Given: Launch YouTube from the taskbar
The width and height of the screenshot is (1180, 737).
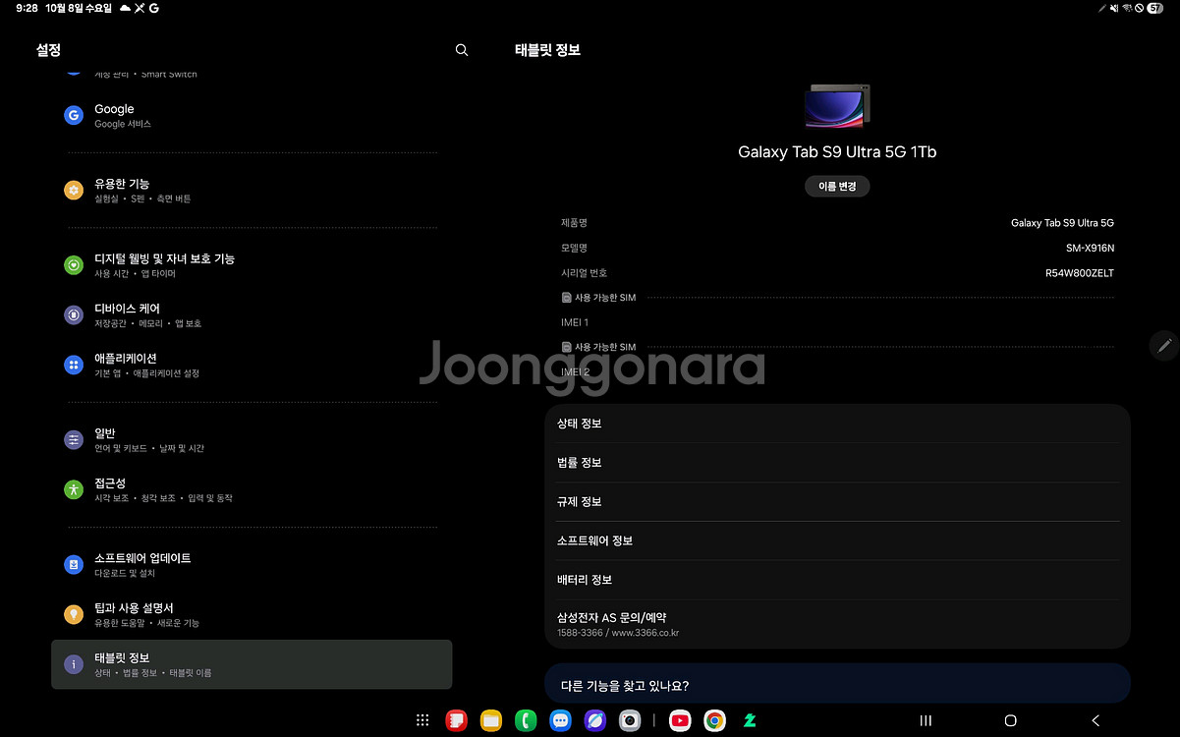Looking at the screenshot, I should pyautogui.click(x=679, y=720).
